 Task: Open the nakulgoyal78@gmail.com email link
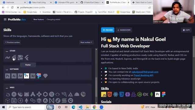145,72
